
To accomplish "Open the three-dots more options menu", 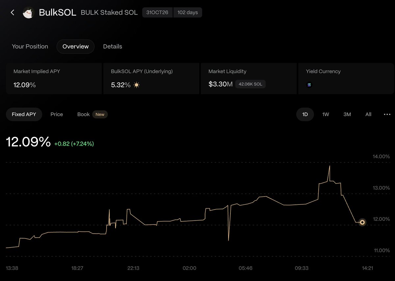I will pyautogui.click(x=387, y=114).
